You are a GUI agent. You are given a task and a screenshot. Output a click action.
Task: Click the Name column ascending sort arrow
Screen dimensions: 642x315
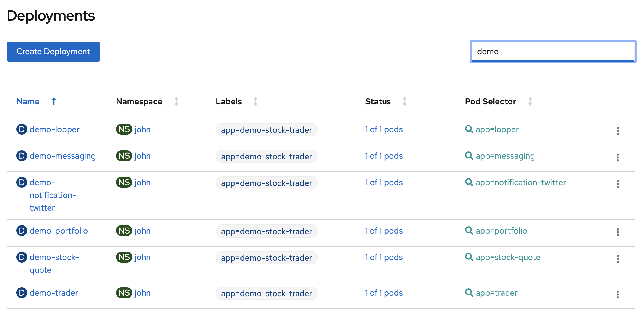tap(54, 101)
